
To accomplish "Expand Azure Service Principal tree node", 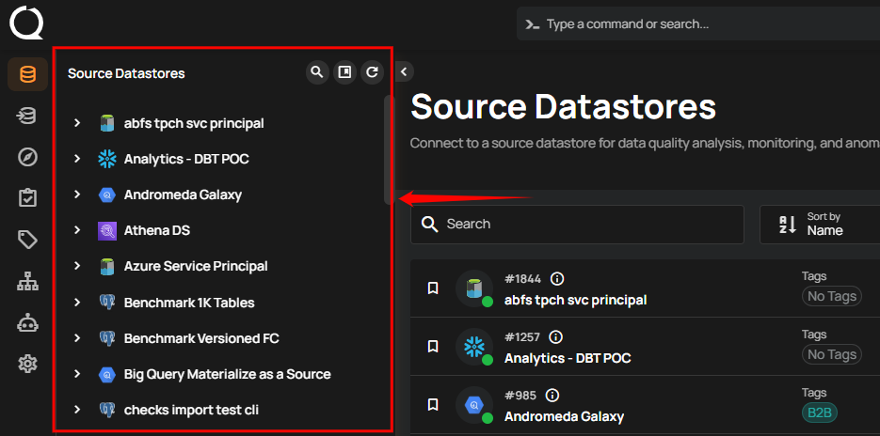I will (77, 266).
